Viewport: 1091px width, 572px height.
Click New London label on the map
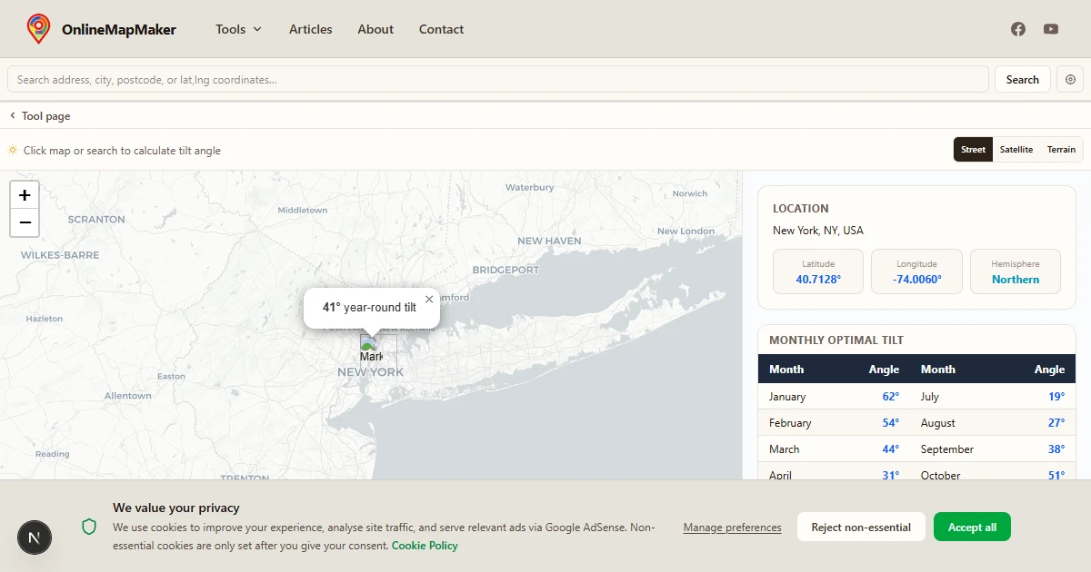[686, 231]
